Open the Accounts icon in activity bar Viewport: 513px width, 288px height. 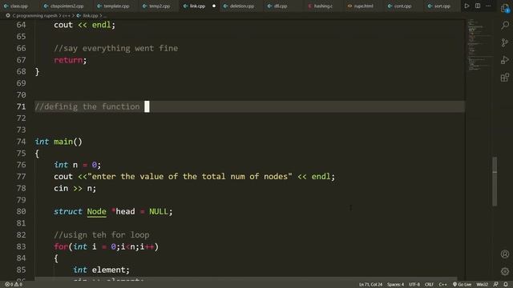tap(505, 254)
